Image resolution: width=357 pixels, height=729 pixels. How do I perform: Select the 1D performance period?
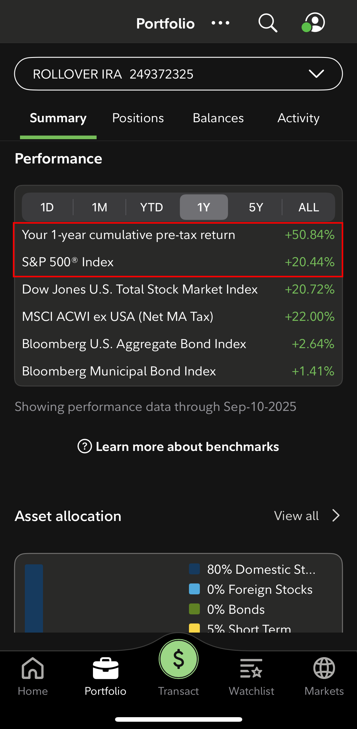coord(47,207)
